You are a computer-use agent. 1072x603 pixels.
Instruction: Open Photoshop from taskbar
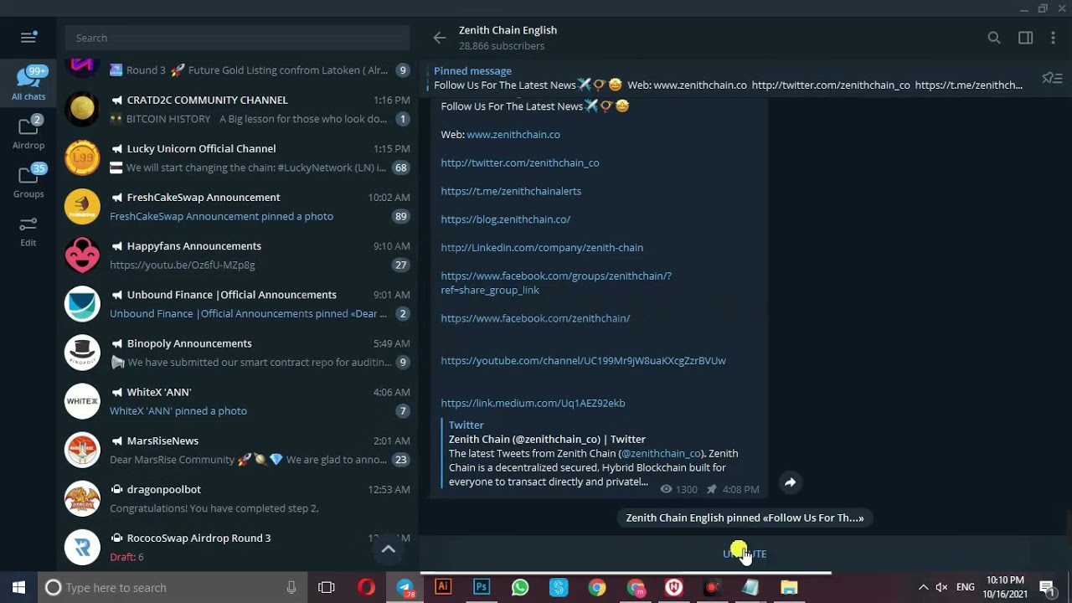(x=482, y=588)
